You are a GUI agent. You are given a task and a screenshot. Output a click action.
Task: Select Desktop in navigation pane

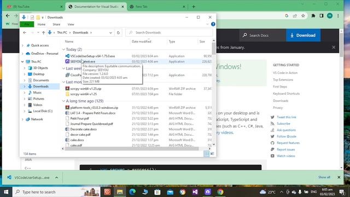pyautogui.click(x=39, y=74)
